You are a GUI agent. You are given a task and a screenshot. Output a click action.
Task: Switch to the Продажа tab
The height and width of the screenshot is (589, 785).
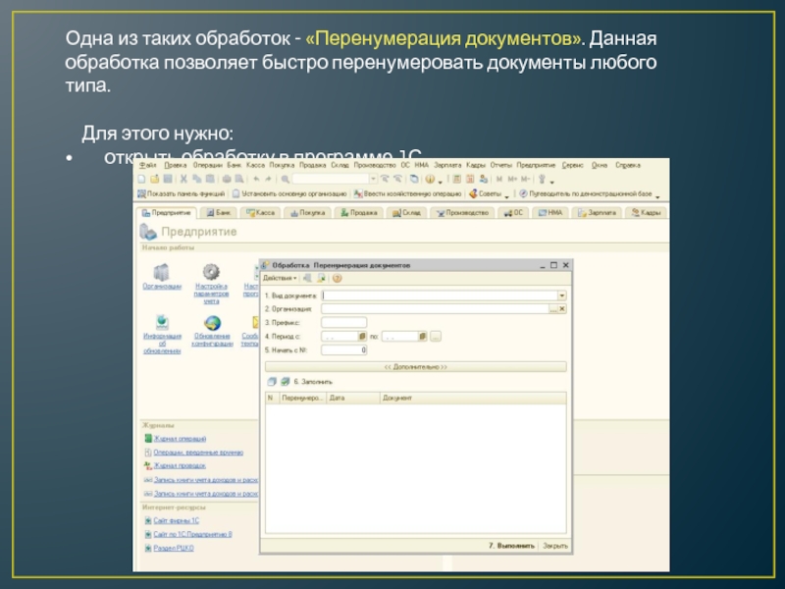pos(359,213)
